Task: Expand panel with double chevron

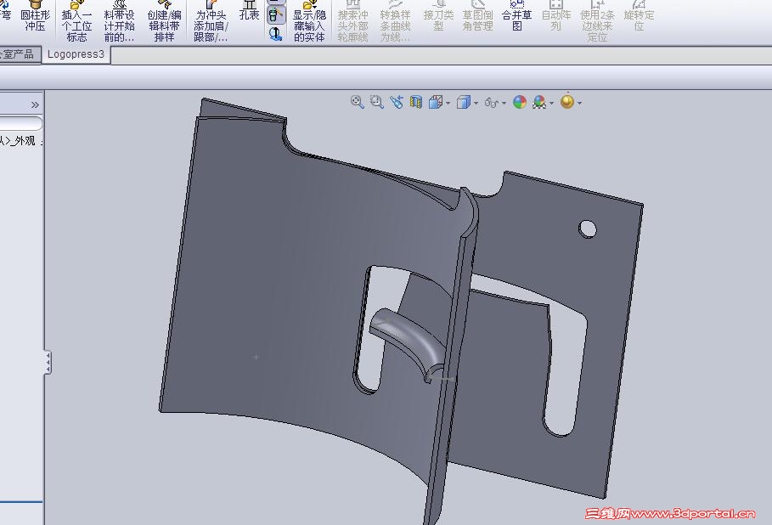Action: pyautogui.click(x=35, y=104)
